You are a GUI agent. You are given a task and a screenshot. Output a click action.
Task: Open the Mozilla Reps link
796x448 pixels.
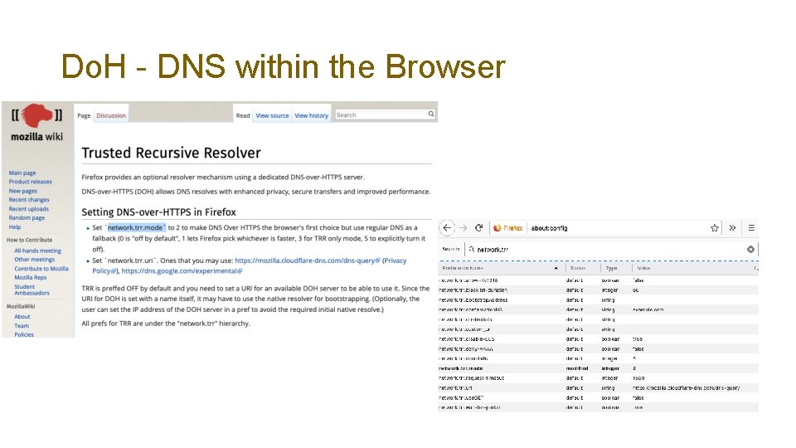(x=31, y=277)
